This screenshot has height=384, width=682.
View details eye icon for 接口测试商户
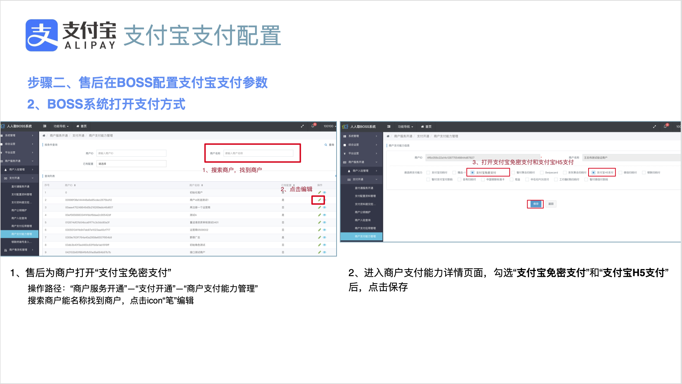(325, 253)
